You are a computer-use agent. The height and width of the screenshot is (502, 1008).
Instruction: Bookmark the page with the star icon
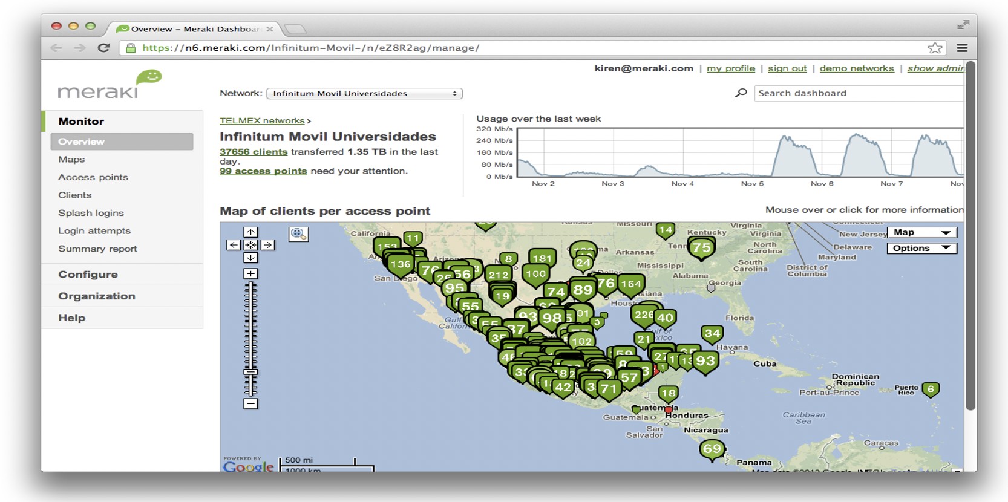[x=934, y=48]
